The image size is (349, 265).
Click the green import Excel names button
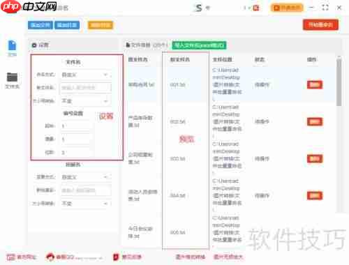coord(199,45)
